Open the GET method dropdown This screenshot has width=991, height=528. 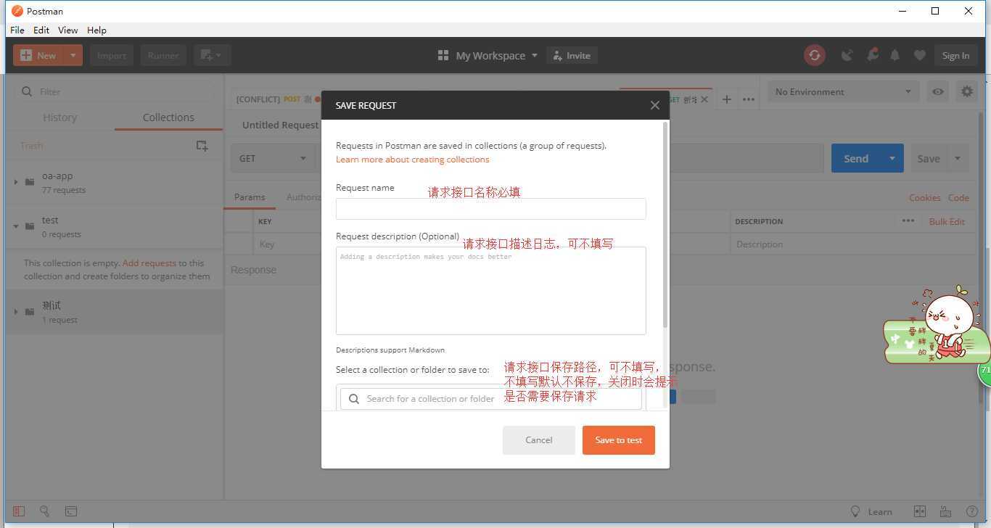(x=273, y=158)
